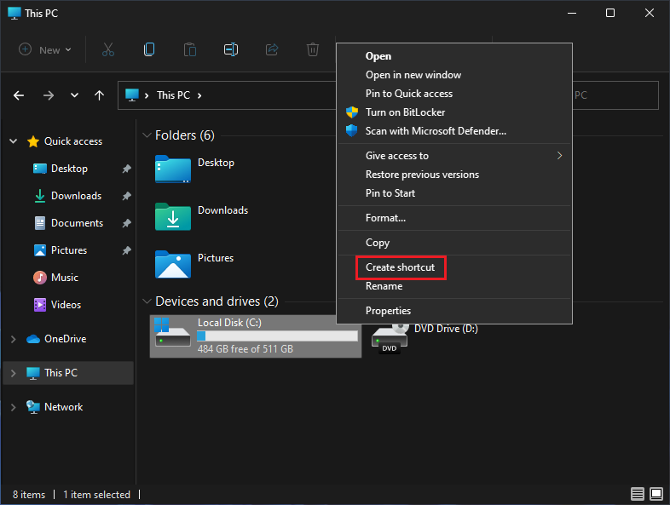Click the pin icon beside Documents
The height and width of the screenshot is (505, 670).
(126, 223)
